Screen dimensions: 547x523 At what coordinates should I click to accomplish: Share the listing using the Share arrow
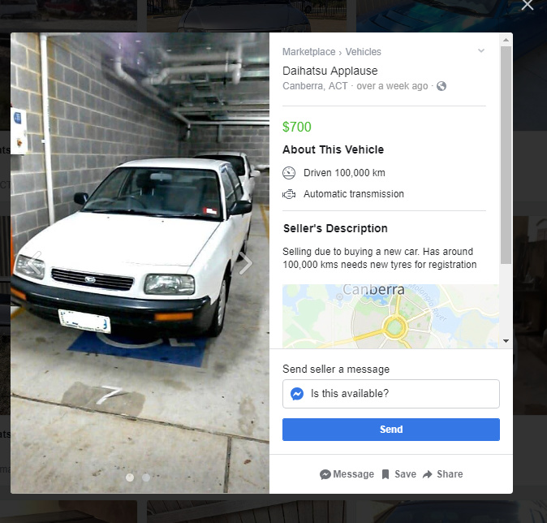[442, 474]
